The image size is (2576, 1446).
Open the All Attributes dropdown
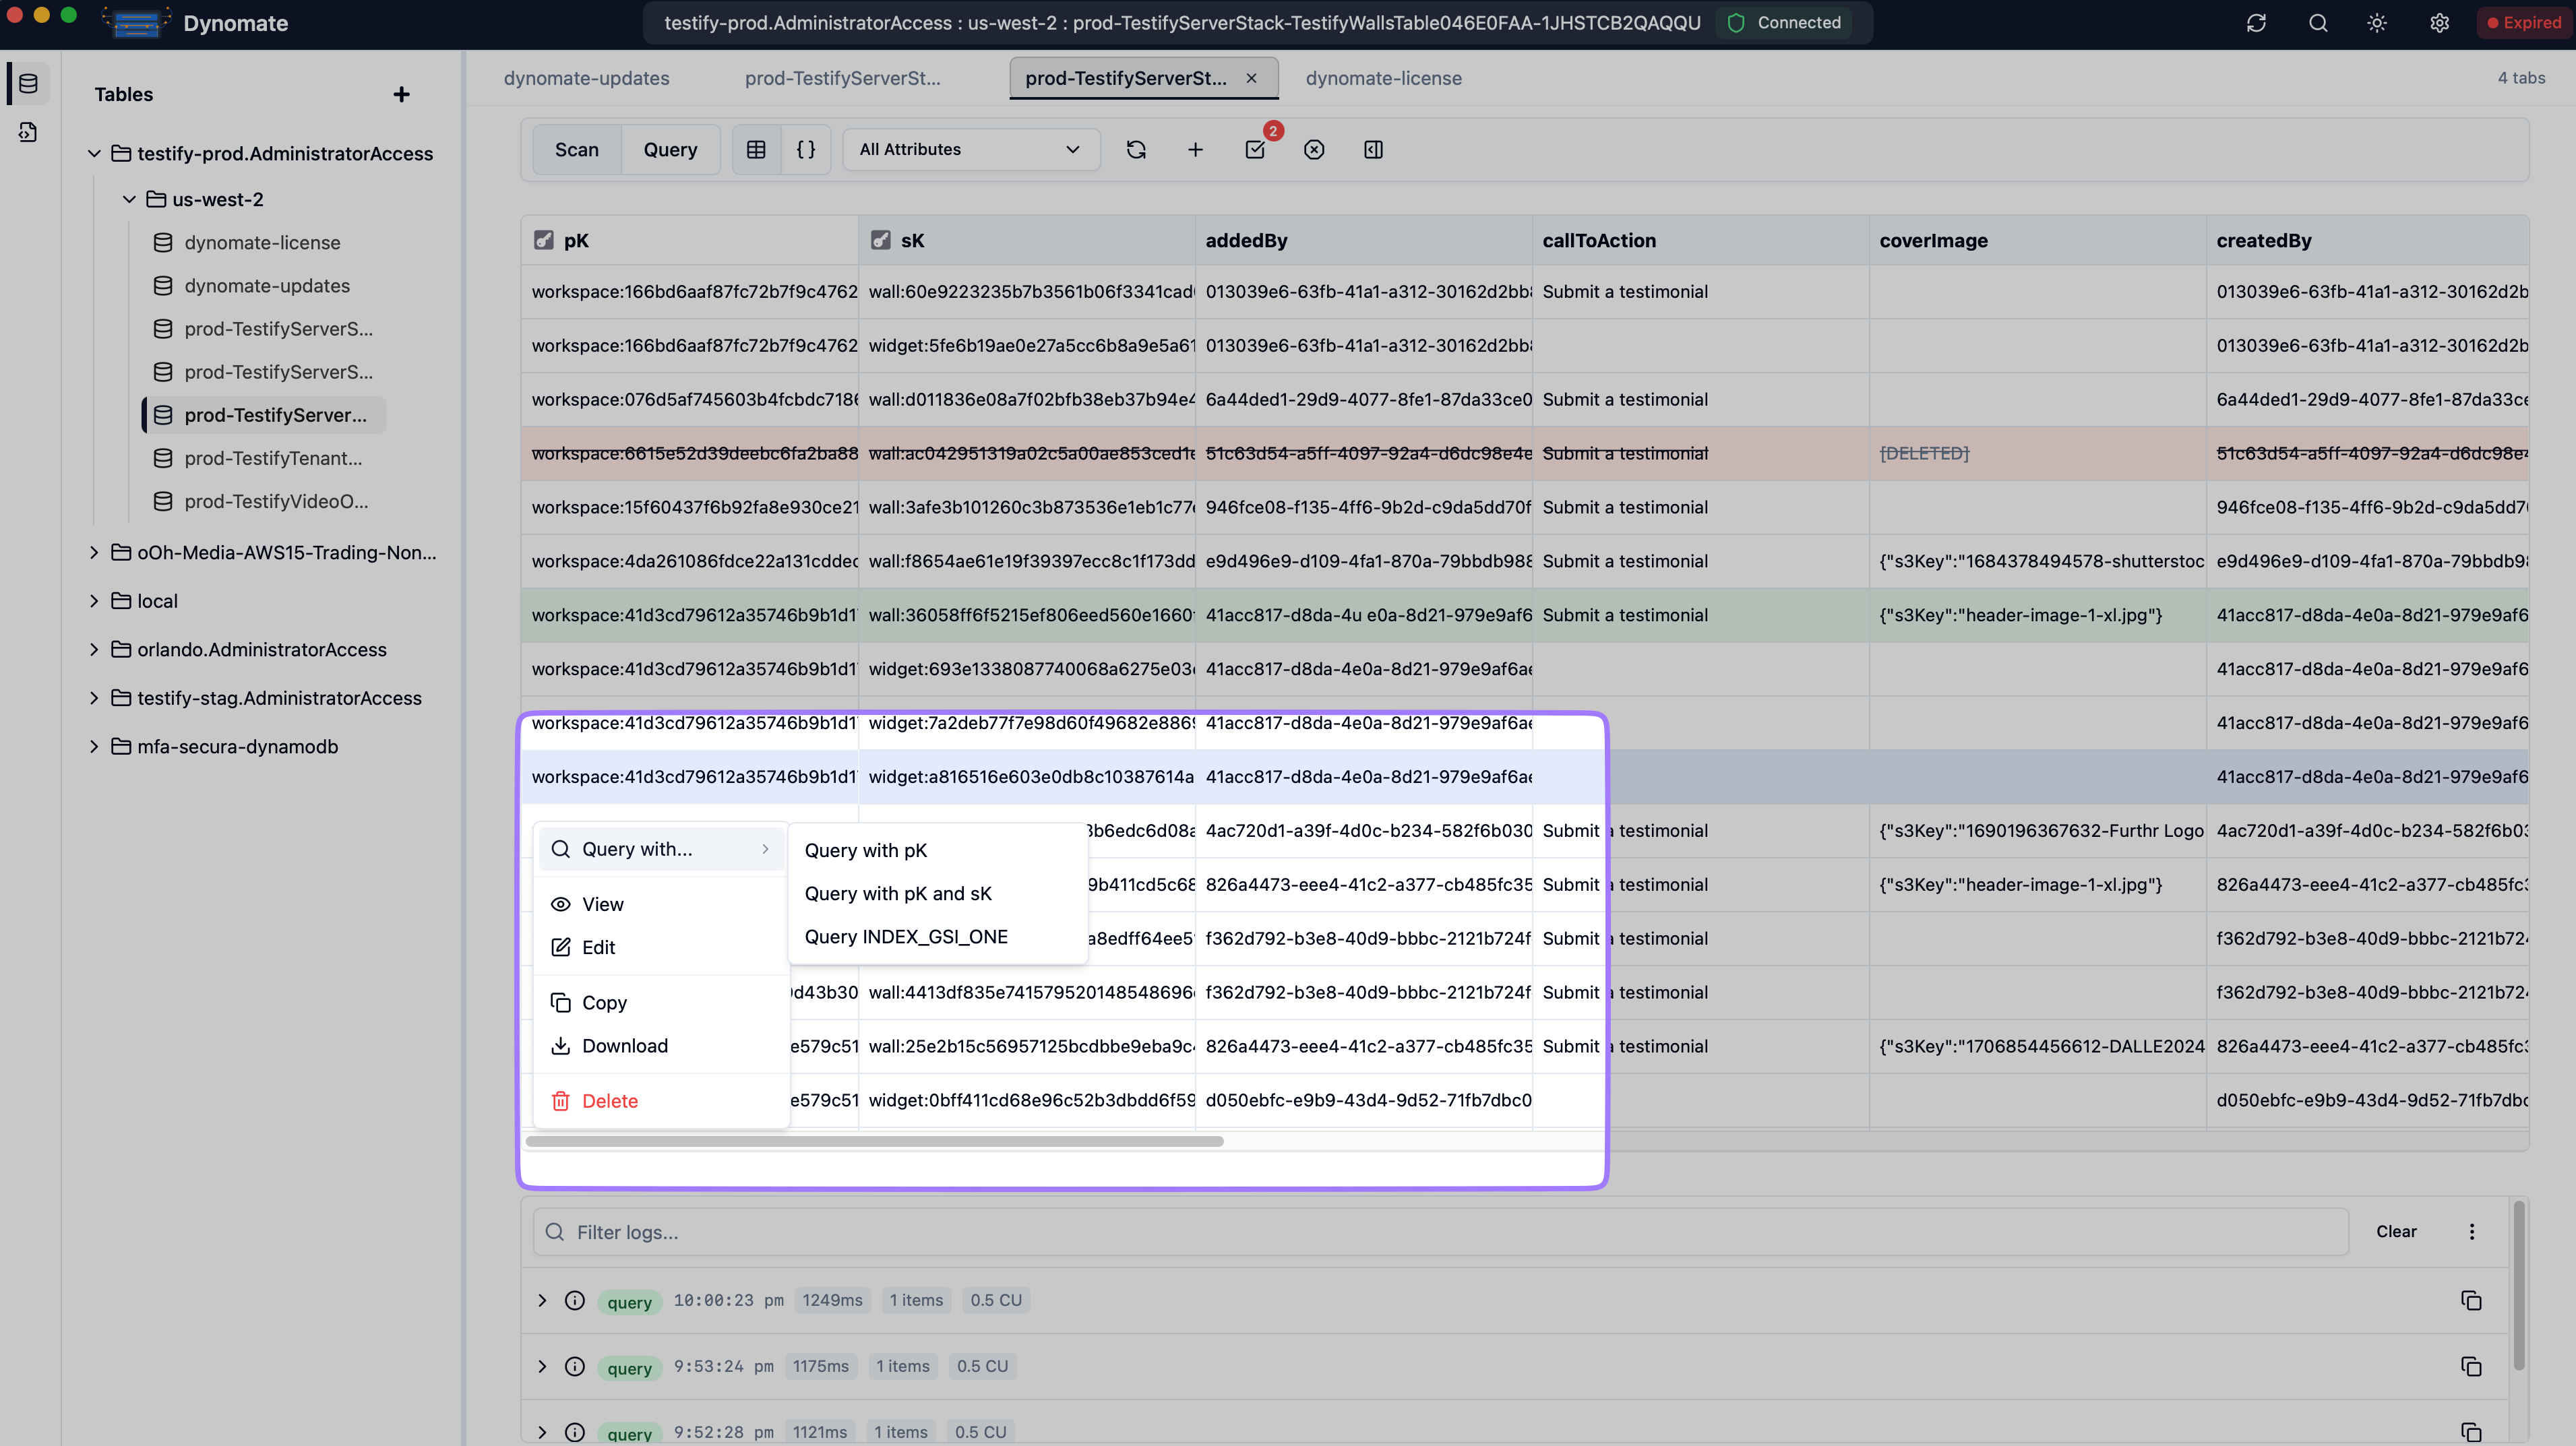click(x=969, y=149)
